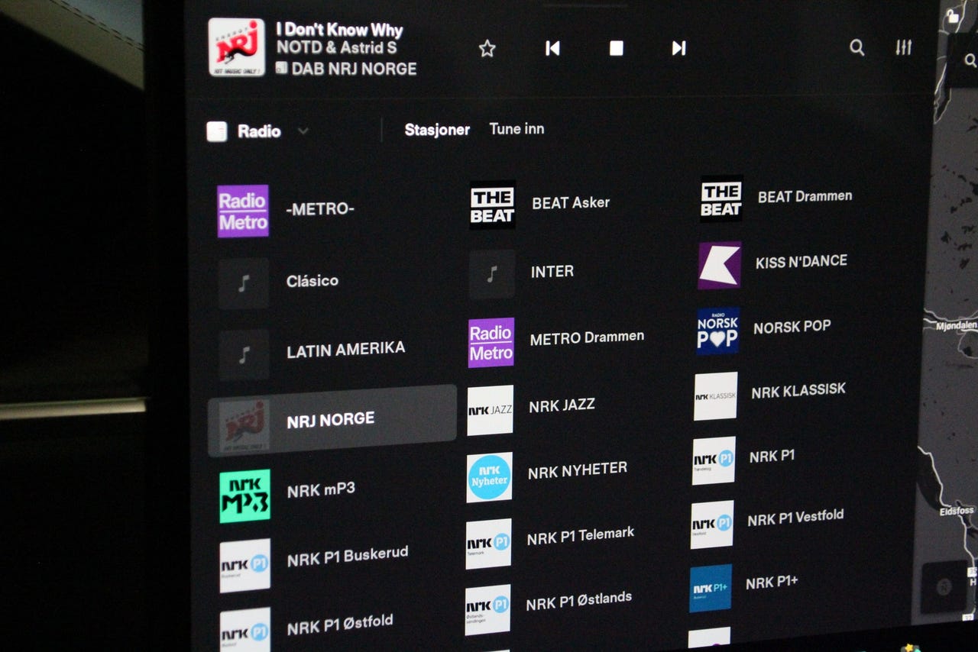Viewport: 978px width, 652px height.
Task: Skip to the previous station
Action: tap(552, 49)
